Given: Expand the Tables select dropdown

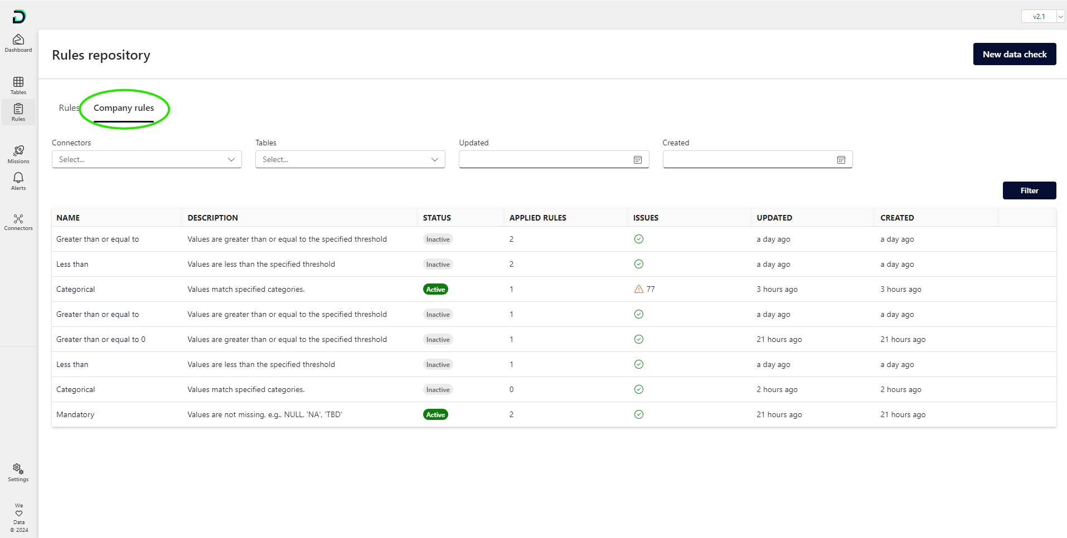Looking at the screenshot, I should (350, 160).
